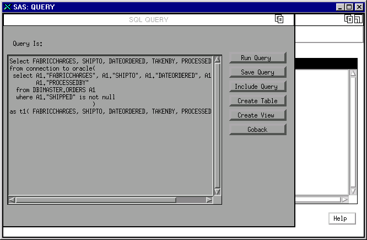
Task: Click the SAS X logo icon
Action: click(7, 7)
